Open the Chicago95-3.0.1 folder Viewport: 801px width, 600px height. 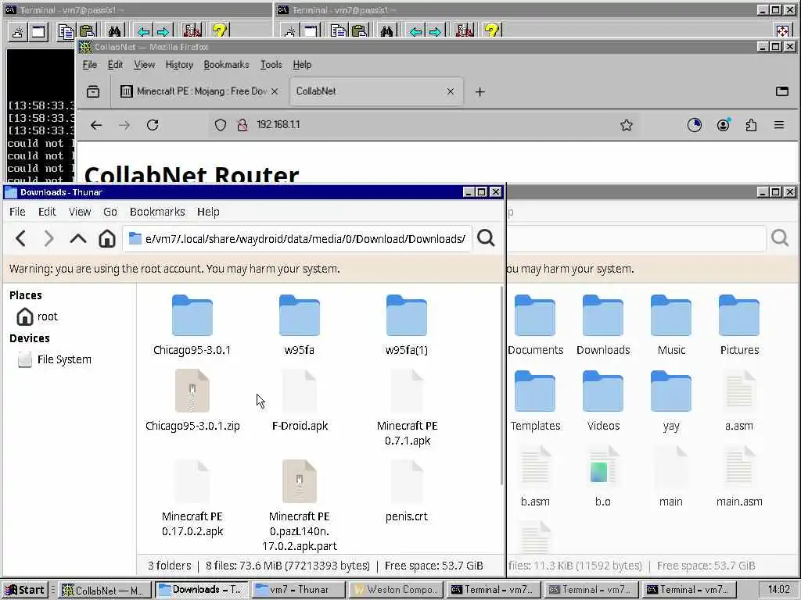point(192,324)
